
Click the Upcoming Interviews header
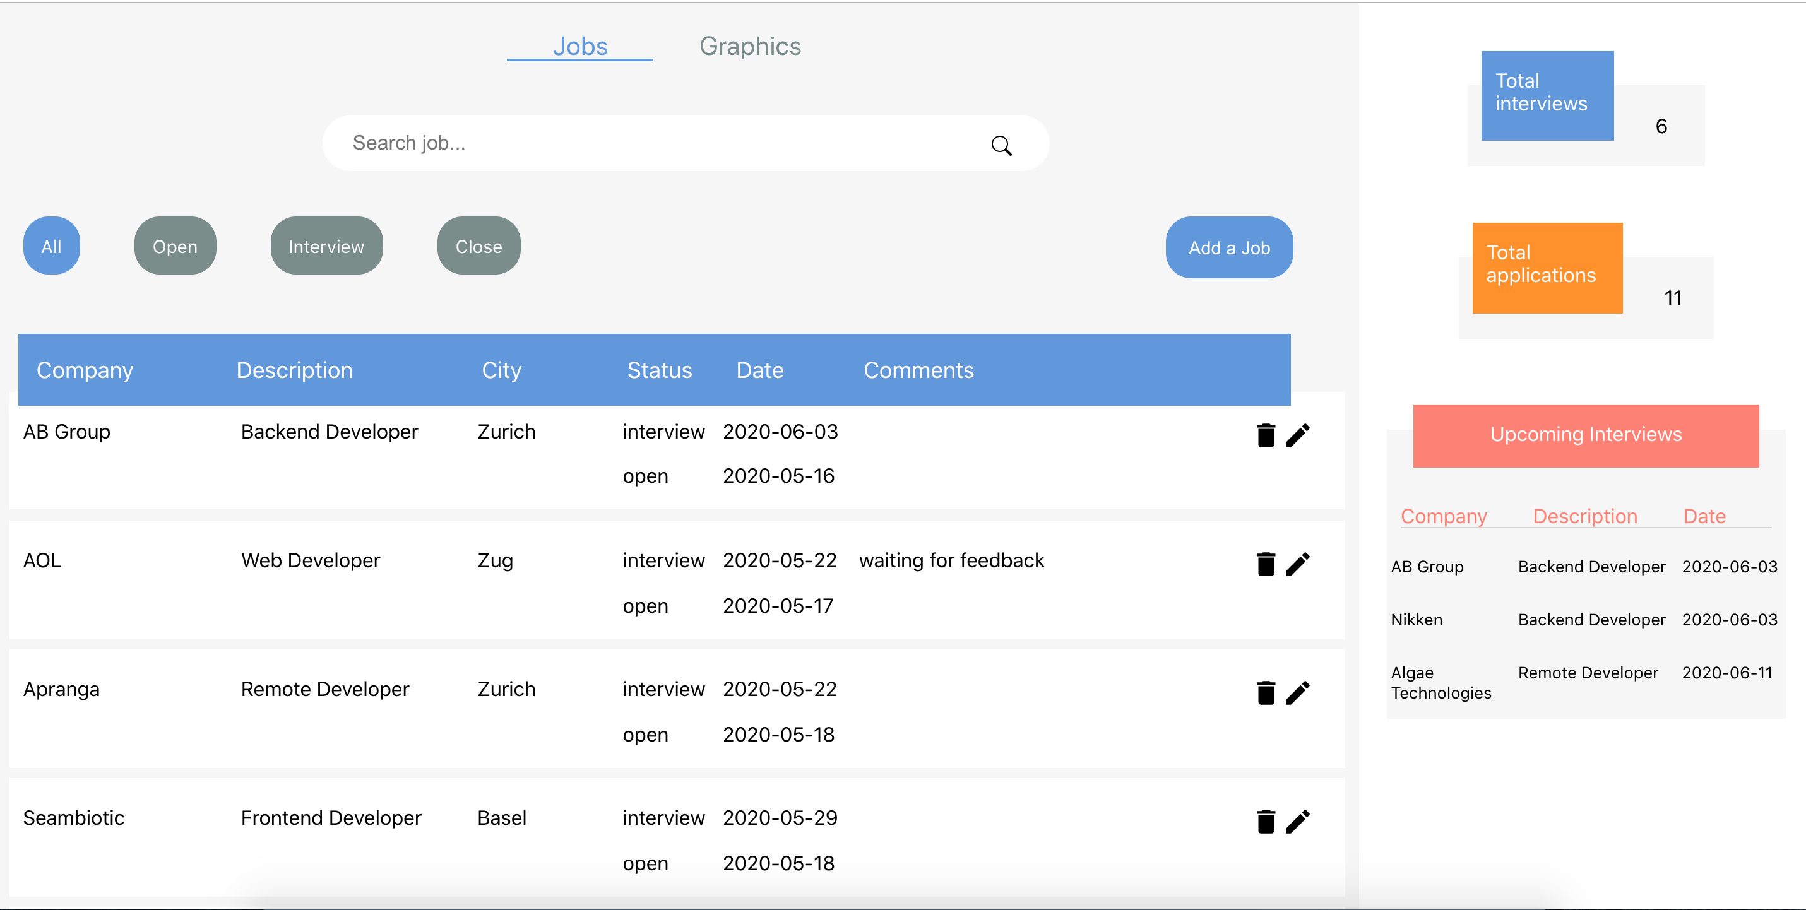tap(1585, 435)
